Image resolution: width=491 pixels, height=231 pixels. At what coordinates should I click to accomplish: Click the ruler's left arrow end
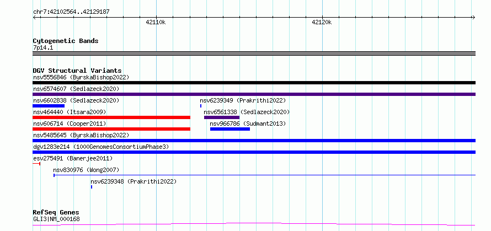[x=34, y=18]
